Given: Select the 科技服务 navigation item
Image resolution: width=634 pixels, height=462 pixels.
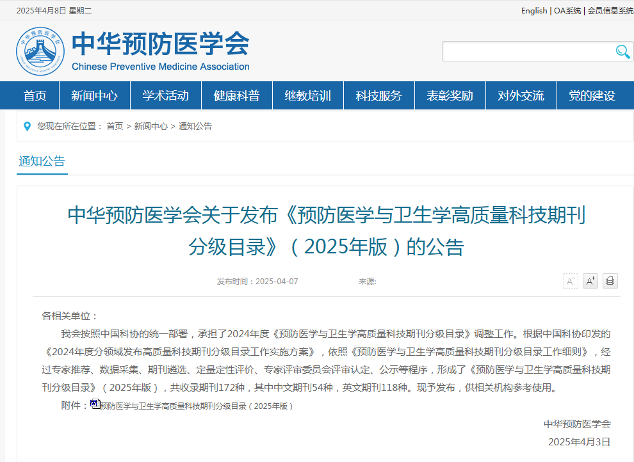Looking at the screenshot, I should pyautogui.click(x=378, y=96).
